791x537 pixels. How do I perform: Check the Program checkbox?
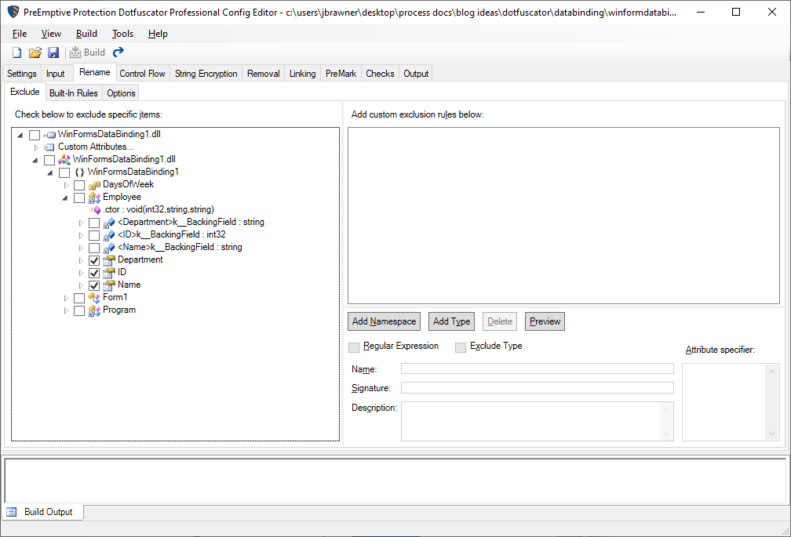[x=79, y=310]
